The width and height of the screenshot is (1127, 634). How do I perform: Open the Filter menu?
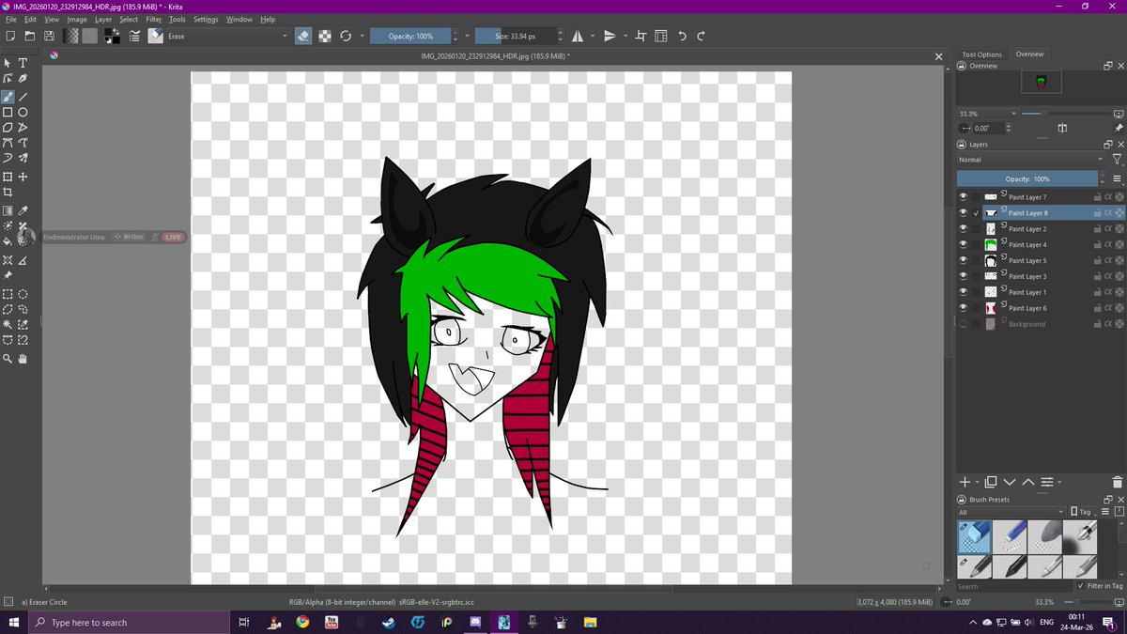pyautogui.click(x=154, y=19)
